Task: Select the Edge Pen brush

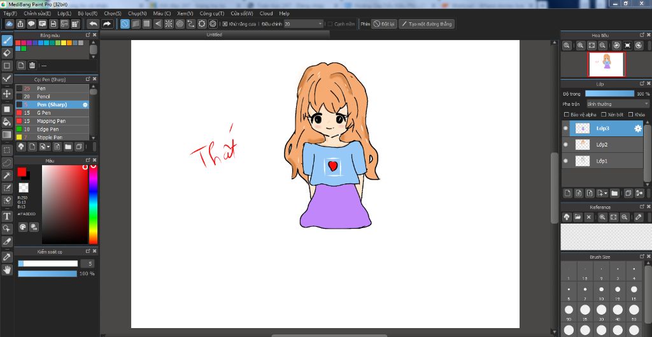Action: pos(52,129)
